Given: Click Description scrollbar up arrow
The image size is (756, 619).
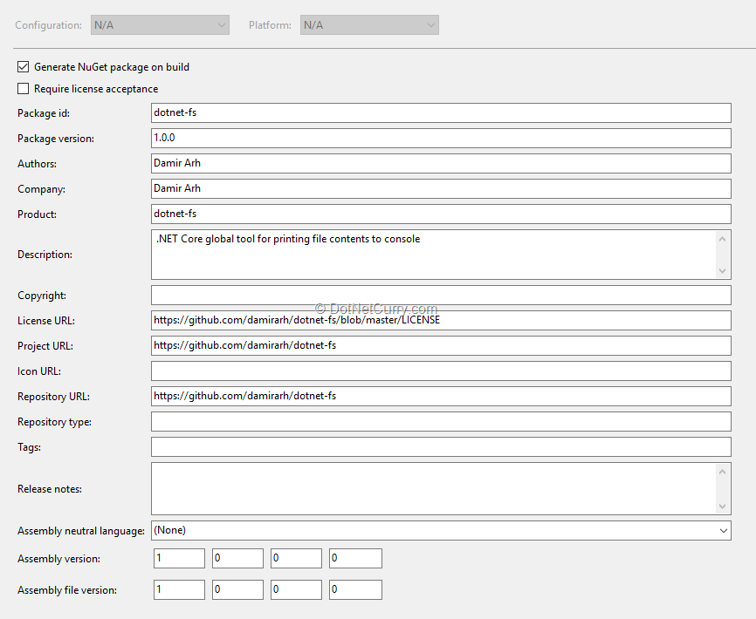Looking at the screenshot, I should [x=722, y=239].
